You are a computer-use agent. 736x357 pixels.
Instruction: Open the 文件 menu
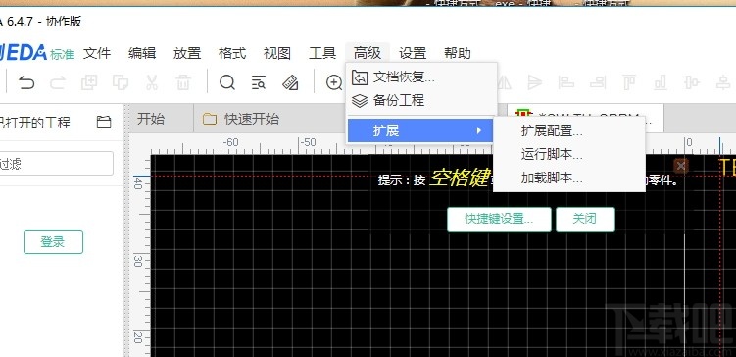point(97,53)
